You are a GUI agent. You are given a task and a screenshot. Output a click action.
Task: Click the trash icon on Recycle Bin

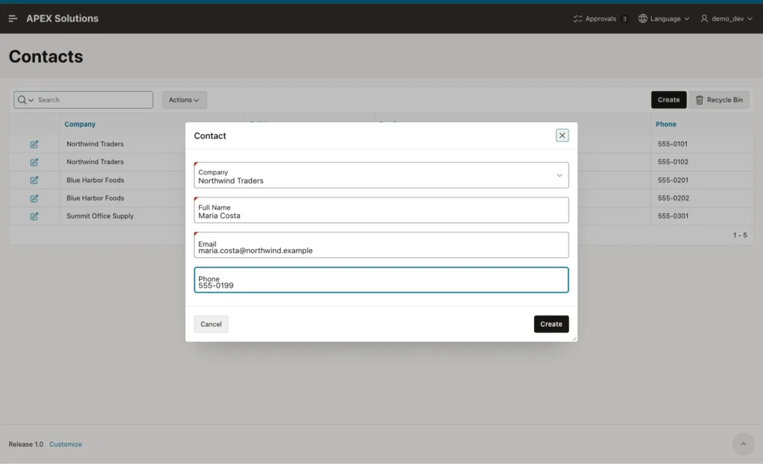699,100
